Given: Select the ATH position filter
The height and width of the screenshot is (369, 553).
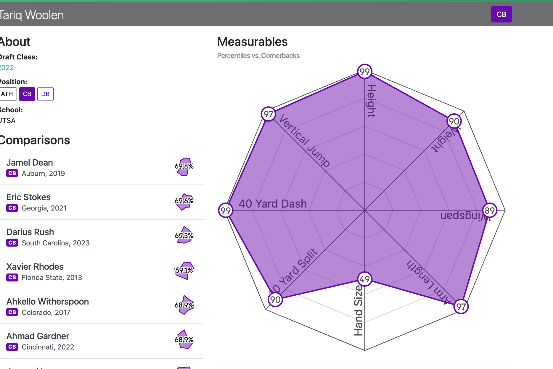Looking at the screenshot, I should pos(7,94).
